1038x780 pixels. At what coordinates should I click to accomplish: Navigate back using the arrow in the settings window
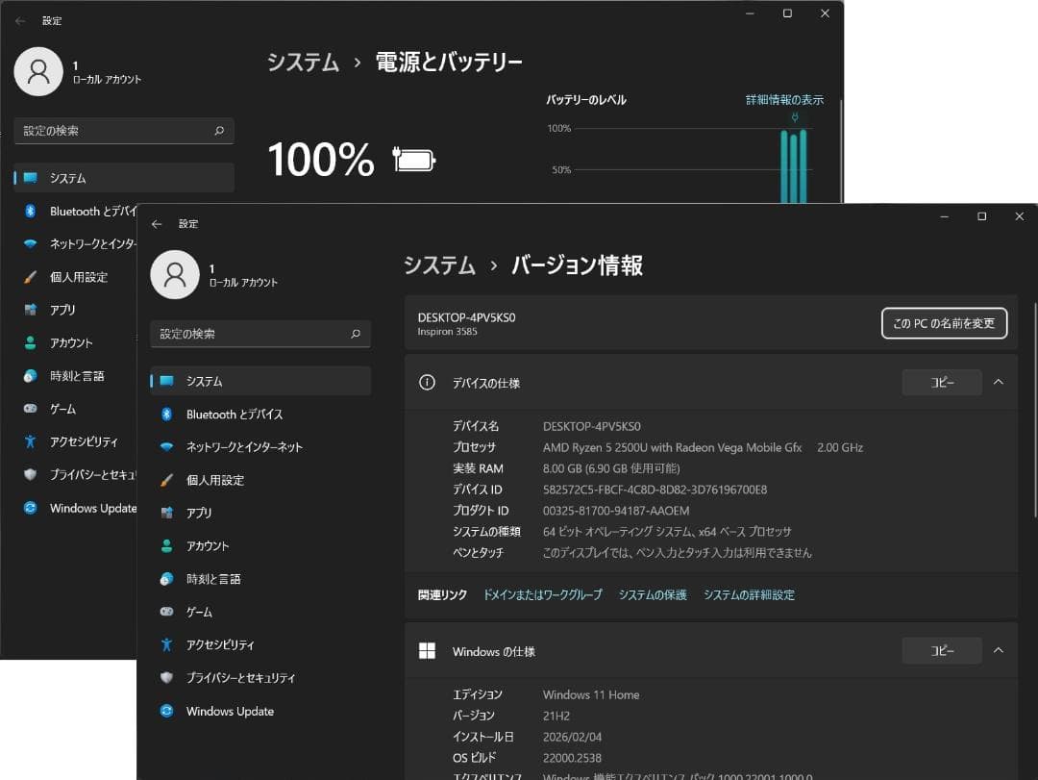pyautogui.click(x=157, y=223)
